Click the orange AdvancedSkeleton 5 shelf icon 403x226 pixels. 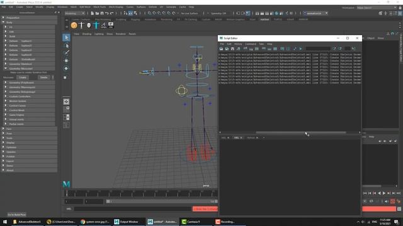click(74, 25)
